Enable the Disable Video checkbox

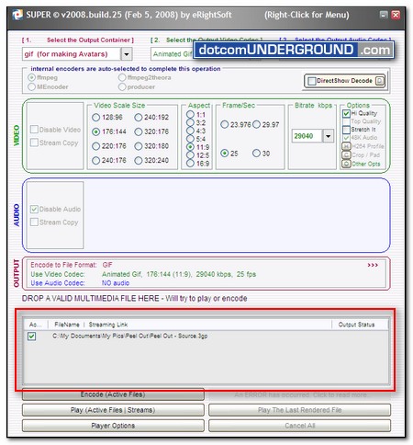[34, 130]
